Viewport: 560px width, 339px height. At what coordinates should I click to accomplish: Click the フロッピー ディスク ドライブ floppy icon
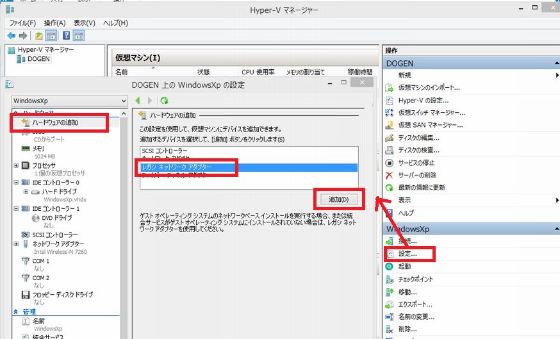(26, 295)
